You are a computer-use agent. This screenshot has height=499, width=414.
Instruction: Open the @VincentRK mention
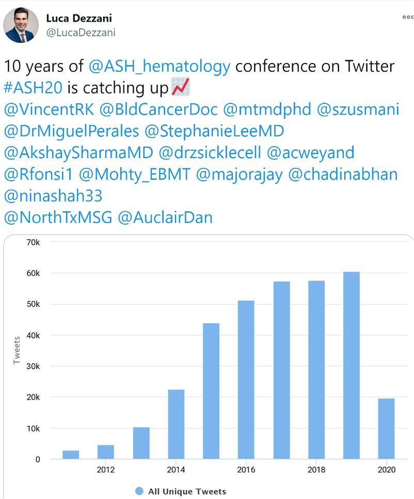[x=49, y=109]
